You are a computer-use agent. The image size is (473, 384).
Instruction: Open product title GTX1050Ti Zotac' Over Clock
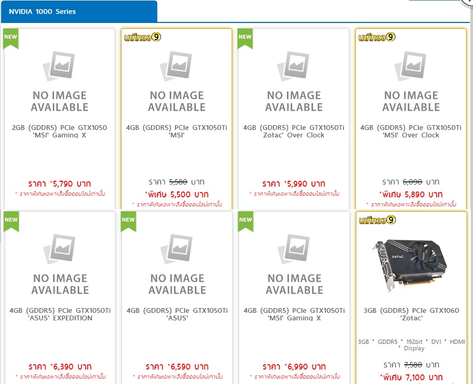[x=294, y=131]
